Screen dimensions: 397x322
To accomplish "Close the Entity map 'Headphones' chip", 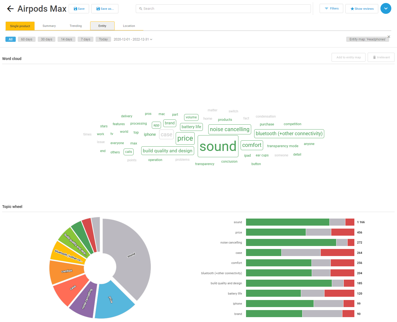I will coord(389,37).
